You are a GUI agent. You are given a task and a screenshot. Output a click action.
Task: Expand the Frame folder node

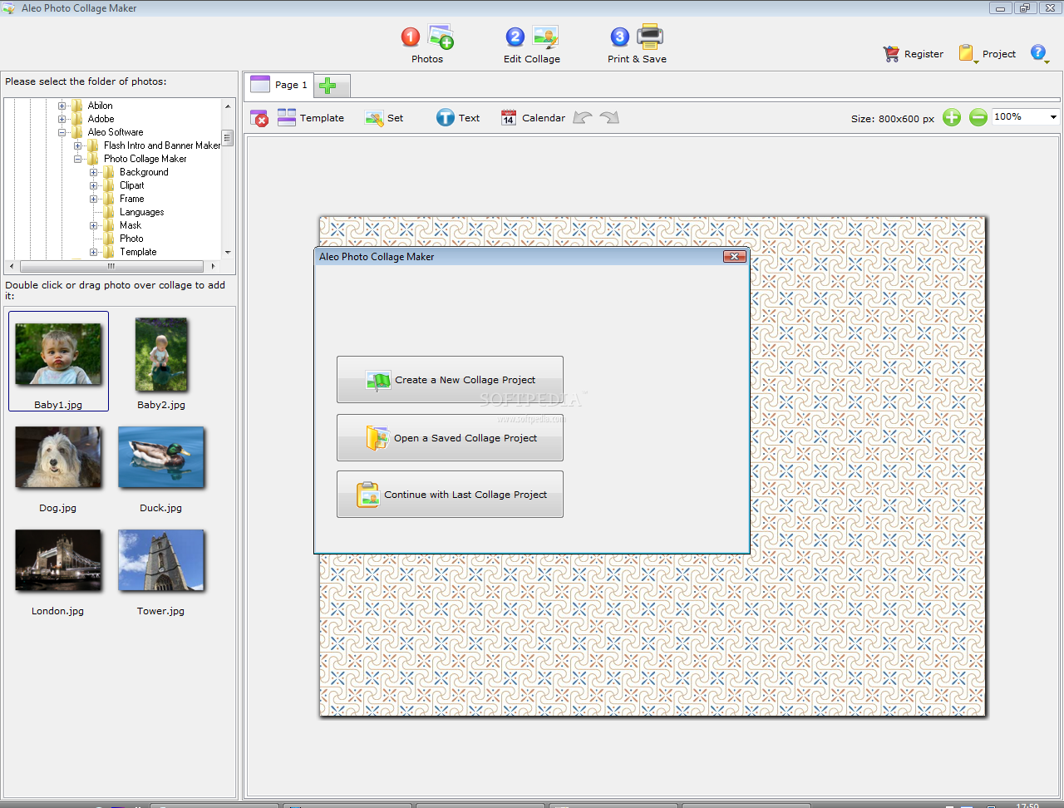pos(94,199)
